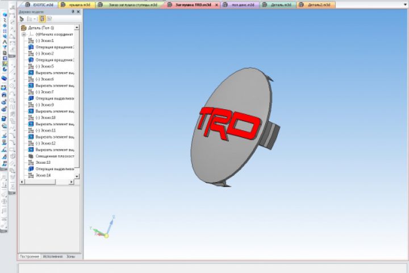
Task: Open the dropdown arrow in model tree toolbar
Action: tap(35, 19)
